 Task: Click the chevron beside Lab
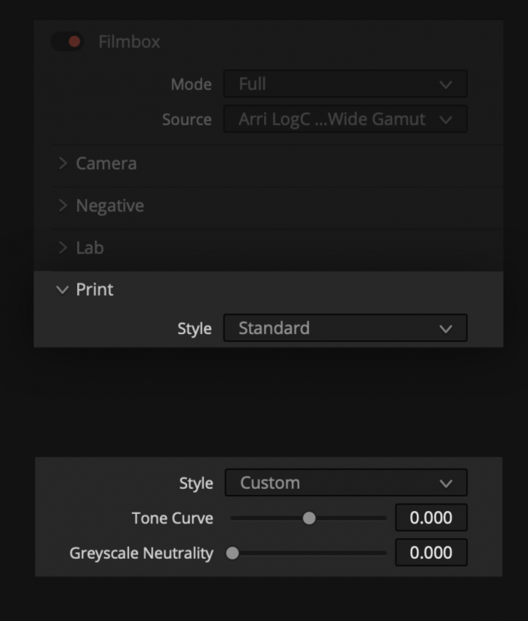point(63,248)
